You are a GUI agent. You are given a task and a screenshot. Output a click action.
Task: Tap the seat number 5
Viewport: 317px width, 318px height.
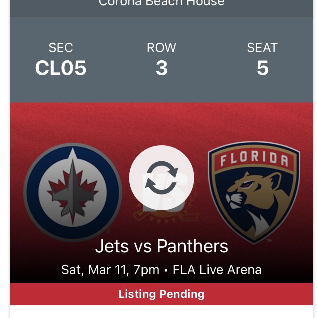(262, 68)
